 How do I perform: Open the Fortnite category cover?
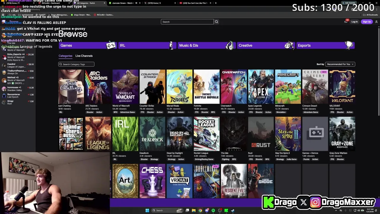[x=207, y=86]
